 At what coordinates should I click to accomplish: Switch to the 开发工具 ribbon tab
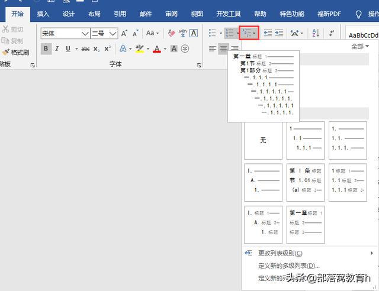coord(229,14)
